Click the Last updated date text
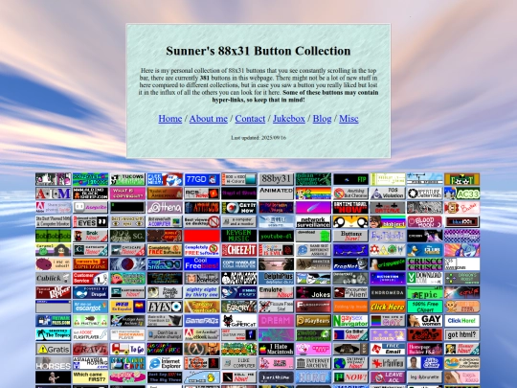 (x=258, y=138)
